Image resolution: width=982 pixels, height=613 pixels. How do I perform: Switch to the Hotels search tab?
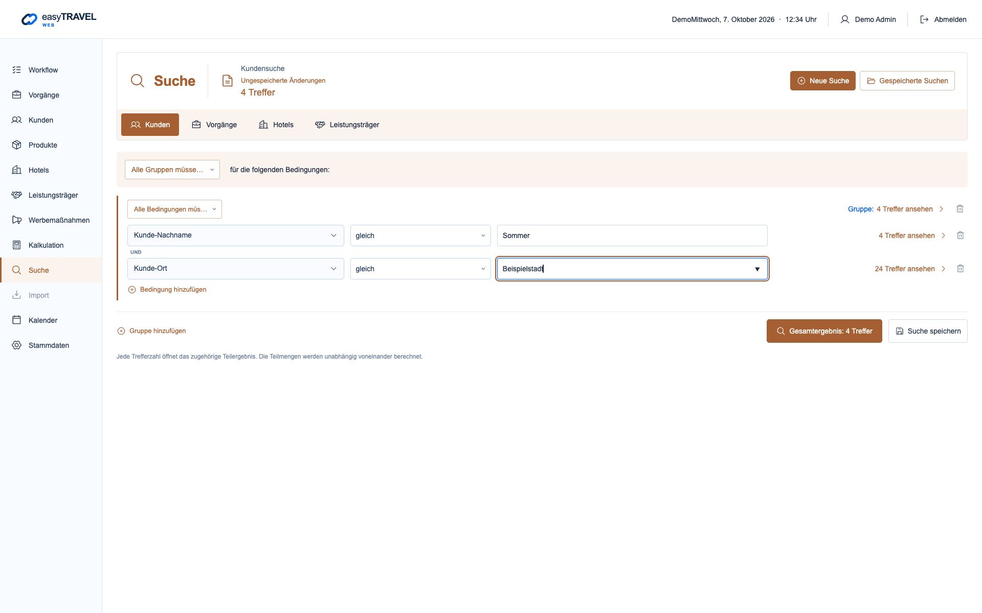[276, 125]
